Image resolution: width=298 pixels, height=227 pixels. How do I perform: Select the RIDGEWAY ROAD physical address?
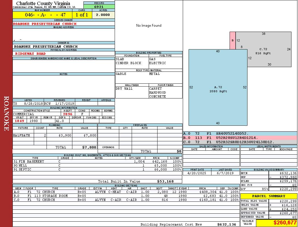click(30, 53)
